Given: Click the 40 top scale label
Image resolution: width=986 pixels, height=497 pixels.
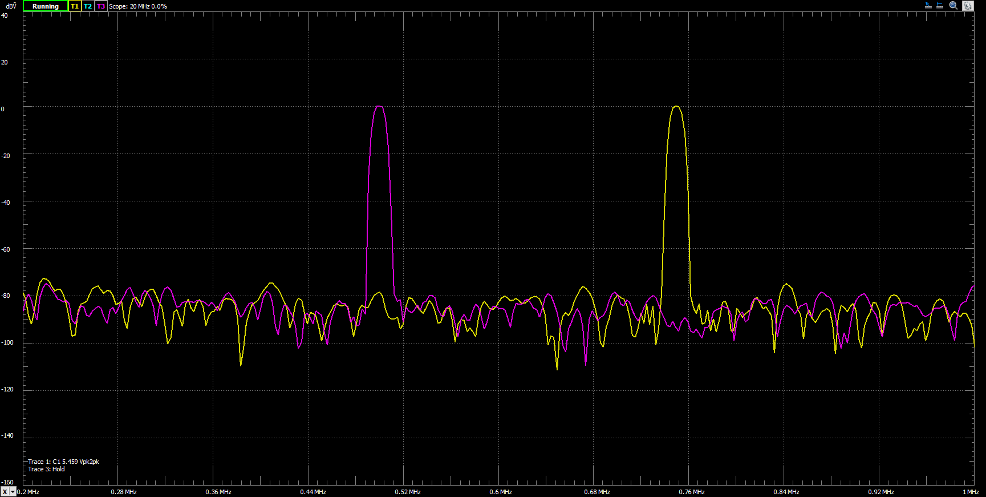Looking at the screenshot, I should coord(5,15).
